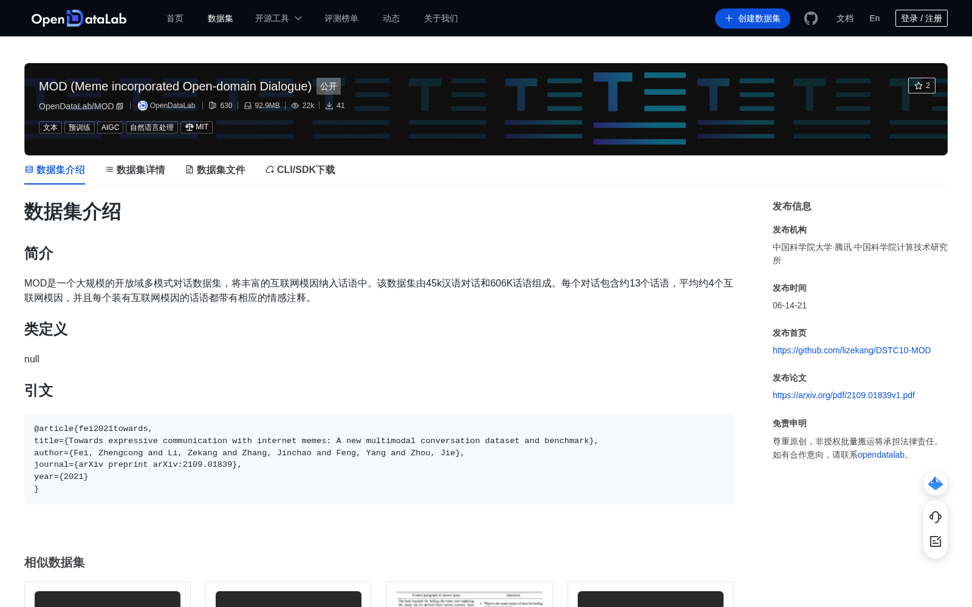The image size is (972, 607).
Task: Click the 预训练 tag
Action: (80, 127)
